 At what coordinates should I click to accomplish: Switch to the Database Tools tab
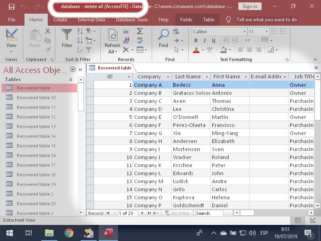(132, 20)
